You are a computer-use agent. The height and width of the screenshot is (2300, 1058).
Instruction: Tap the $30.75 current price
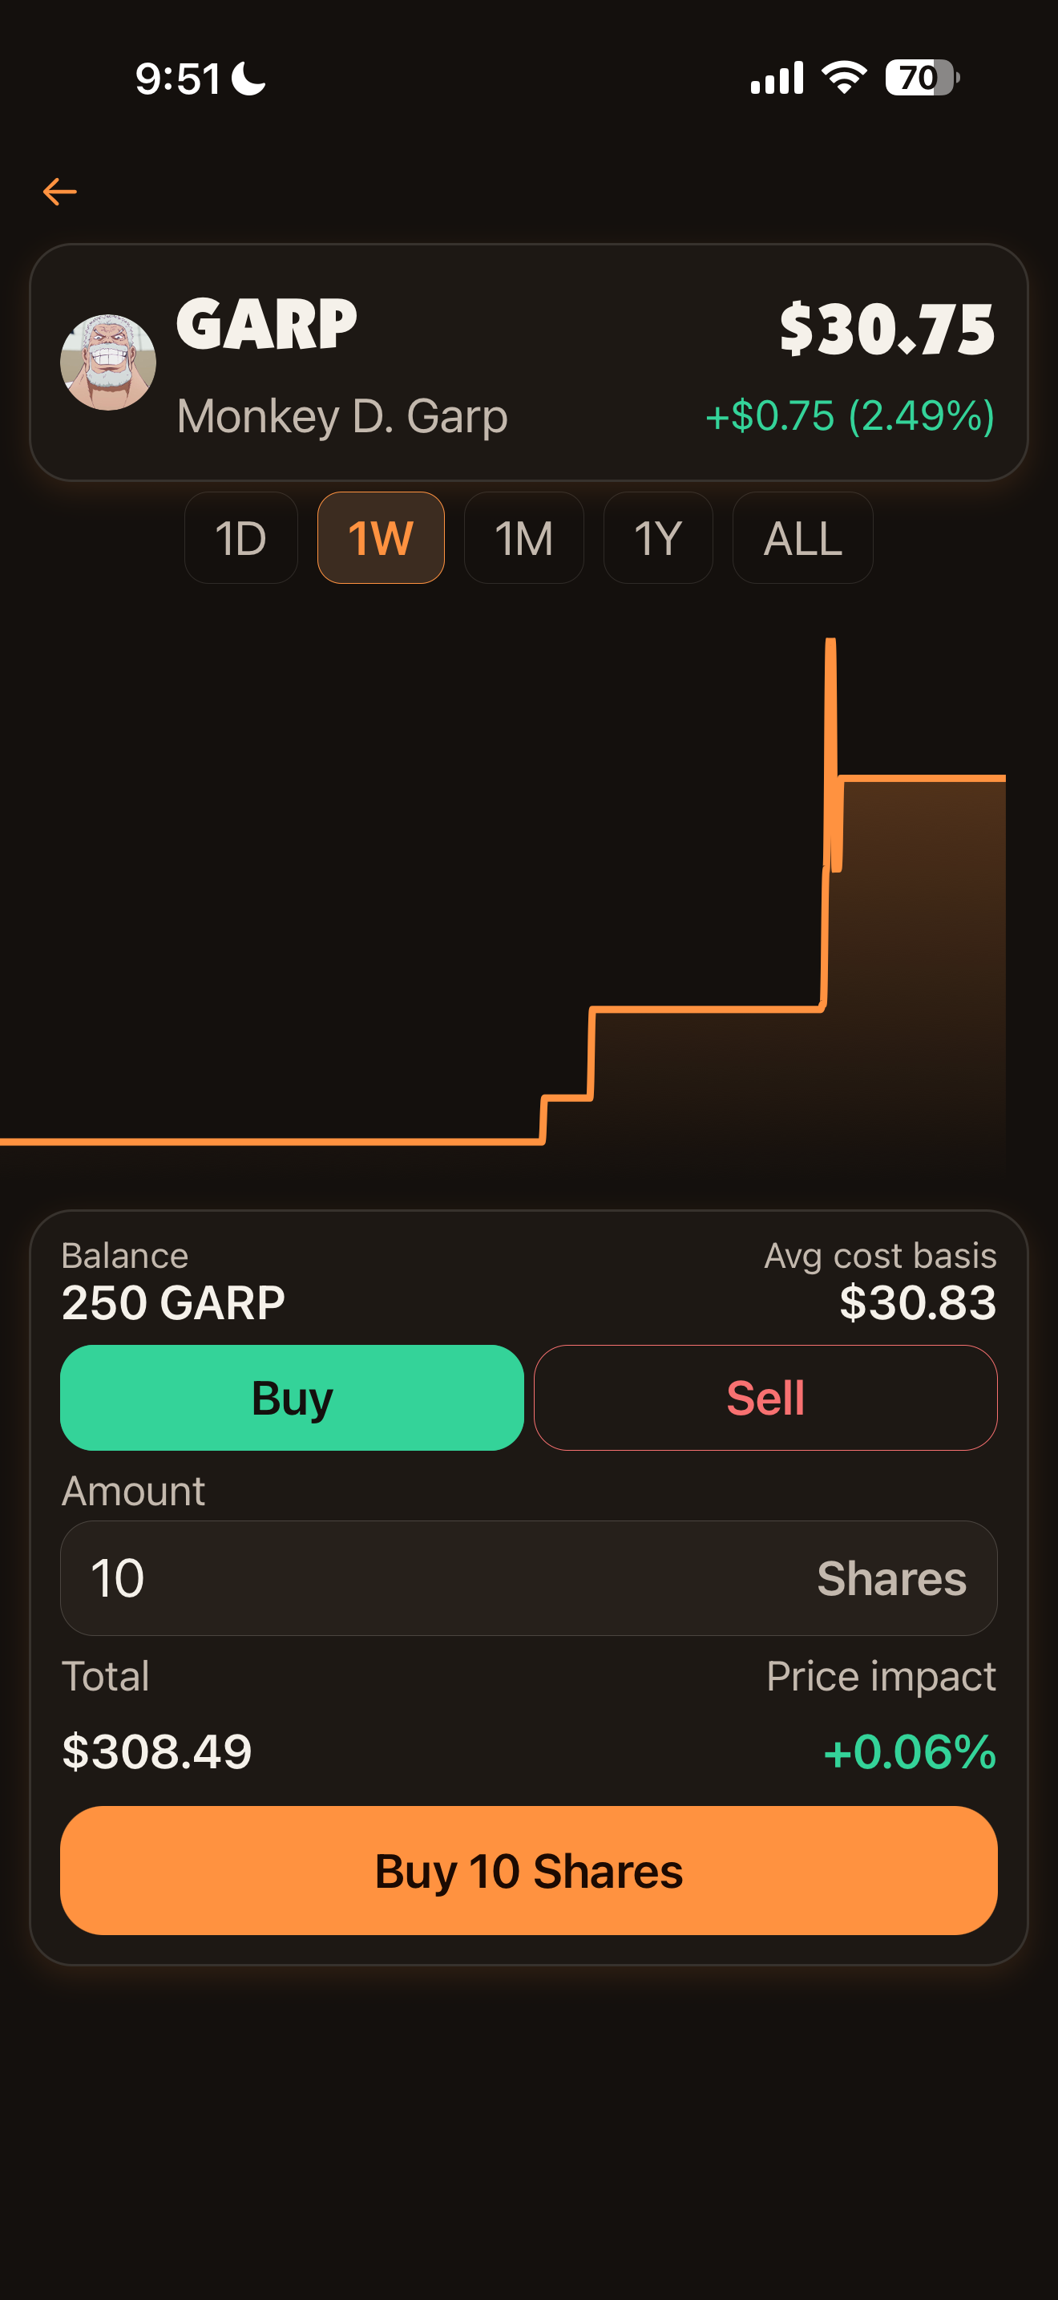pos(886,330)
